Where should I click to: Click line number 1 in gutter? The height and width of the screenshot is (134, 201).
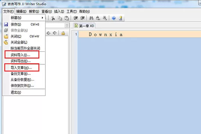pos(76,34)
